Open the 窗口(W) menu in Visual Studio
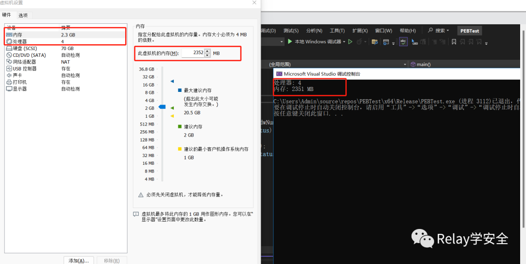526x264 pixels. point(383,31)
